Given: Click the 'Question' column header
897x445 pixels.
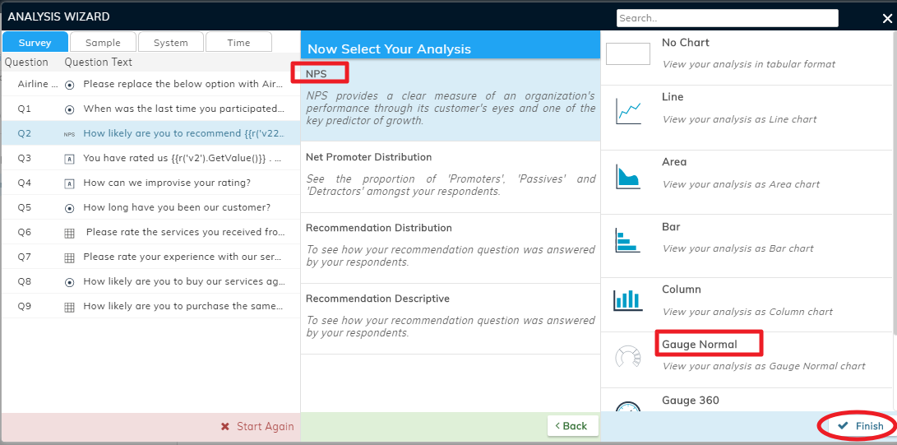Looking at the screenshot, I should point(27,62).
